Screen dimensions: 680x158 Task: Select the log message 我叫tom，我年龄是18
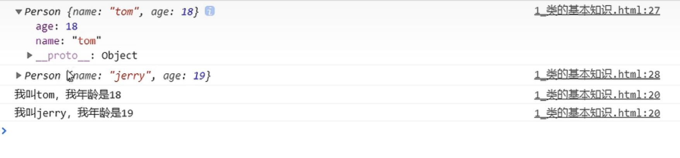point(68,95)
